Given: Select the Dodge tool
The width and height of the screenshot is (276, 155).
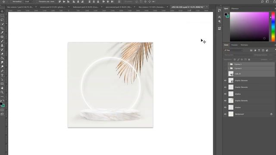Looking at the screenshot, I should 2,67.
